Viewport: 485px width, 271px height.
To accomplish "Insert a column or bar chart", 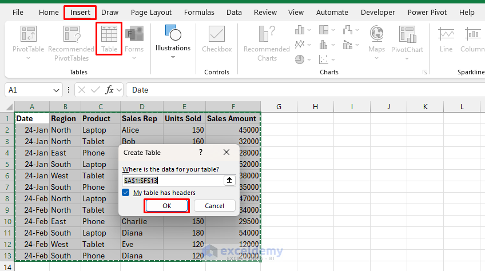I will coord(300,30).
